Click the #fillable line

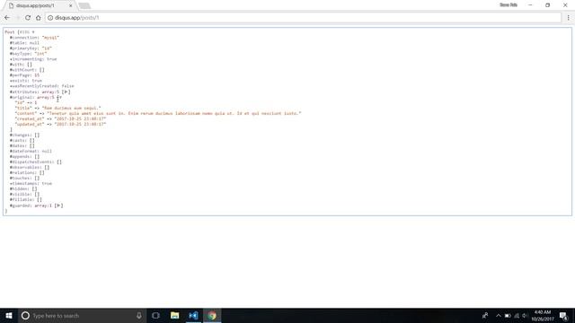[x=26, y=199]
